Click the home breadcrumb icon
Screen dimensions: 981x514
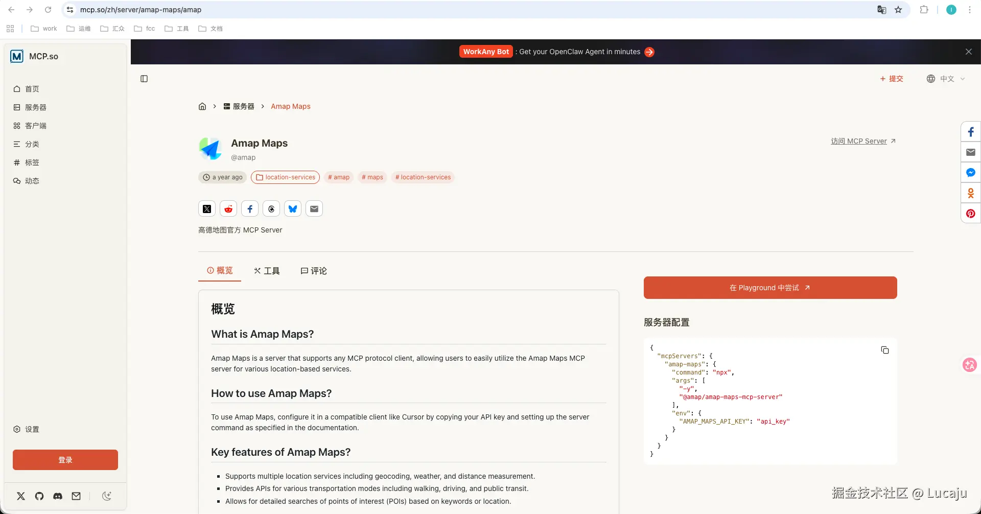coord(202,106)
